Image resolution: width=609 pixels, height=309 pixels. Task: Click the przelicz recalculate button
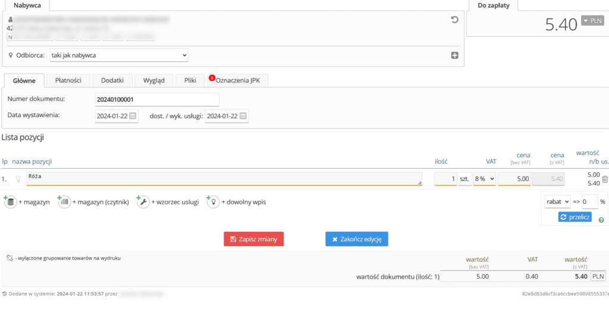(x=575, y=217)
